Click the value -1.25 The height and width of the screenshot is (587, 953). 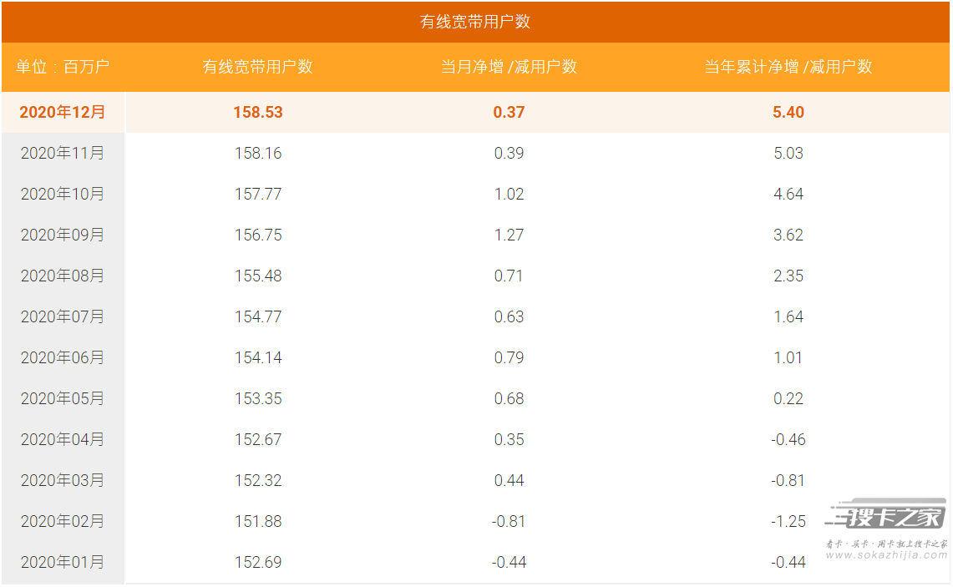[x=788, y=521]
